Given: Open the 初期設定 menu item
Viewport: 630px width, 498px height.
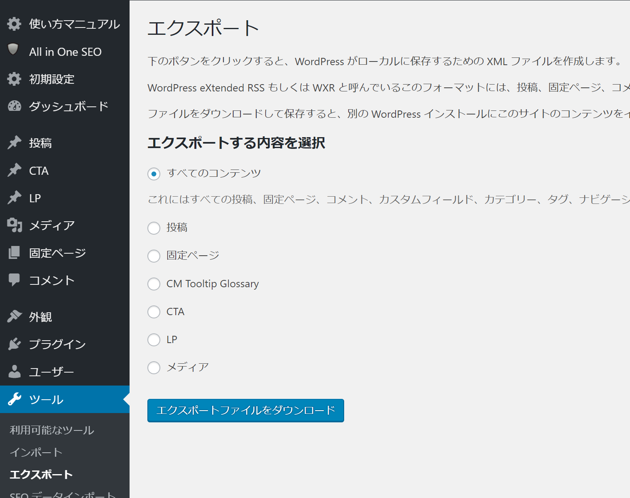Looking at the screenshot, I should click(x=52, y=79).
